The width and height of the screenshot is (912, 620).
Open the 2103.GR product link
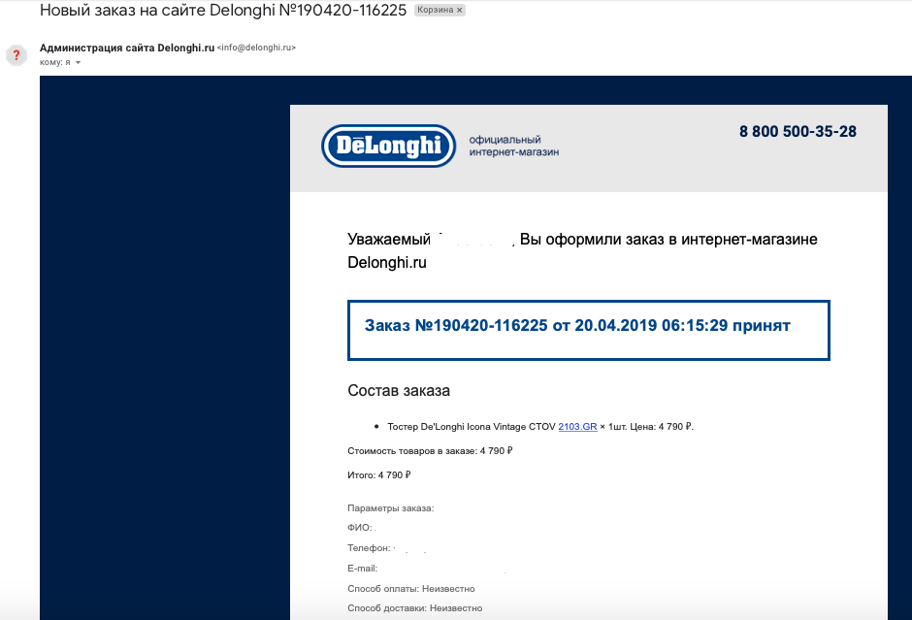click(x=577, y=426)
